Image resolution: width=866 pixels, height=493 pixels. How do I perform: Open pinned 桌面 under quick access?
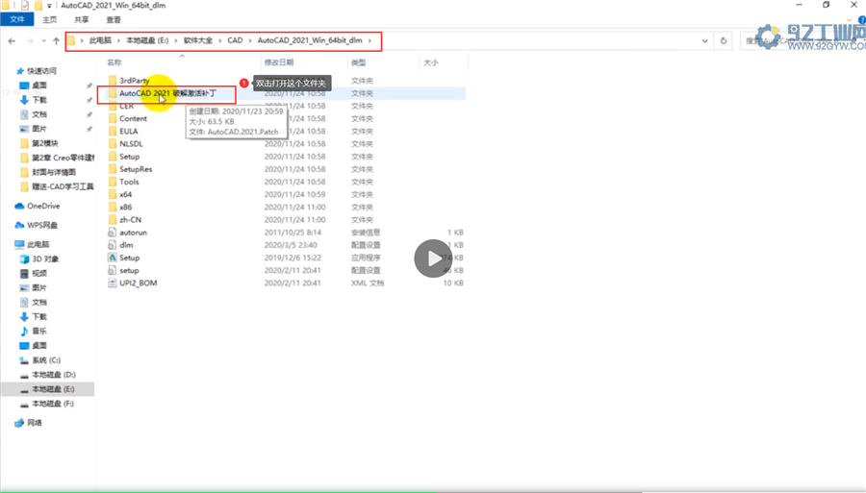coord(39,86)
